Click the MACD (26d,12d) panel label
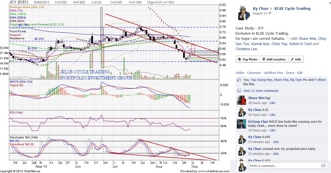 21,82
